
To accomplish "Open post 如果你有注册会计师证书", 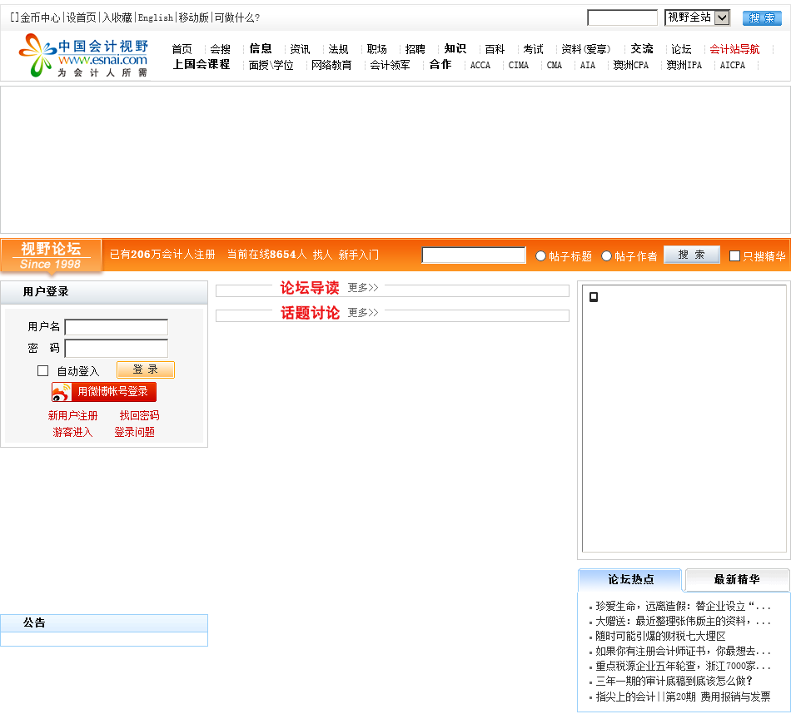I will (683, 652).
